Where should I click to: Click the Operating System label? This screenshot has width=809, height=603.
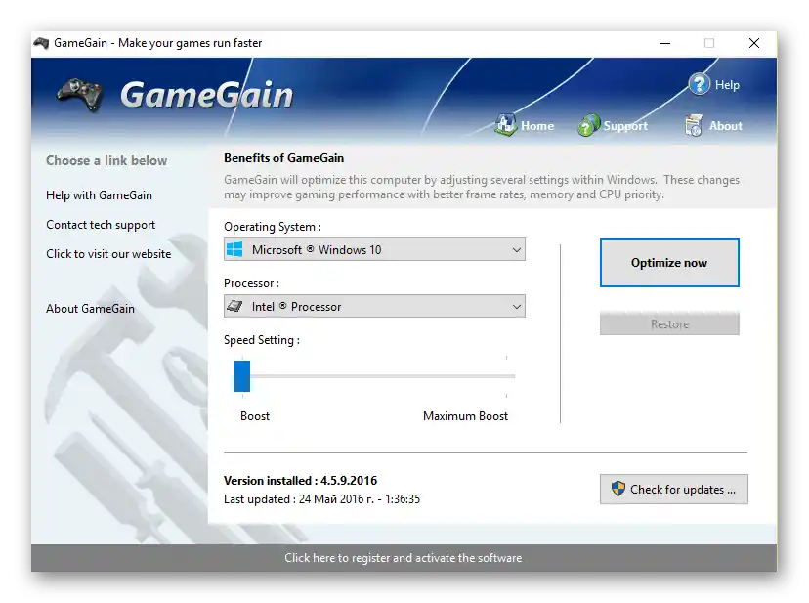(273, 227)
